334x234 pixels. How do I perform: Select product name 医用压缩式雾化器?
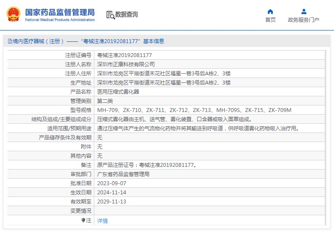click(x=118, y=92)
